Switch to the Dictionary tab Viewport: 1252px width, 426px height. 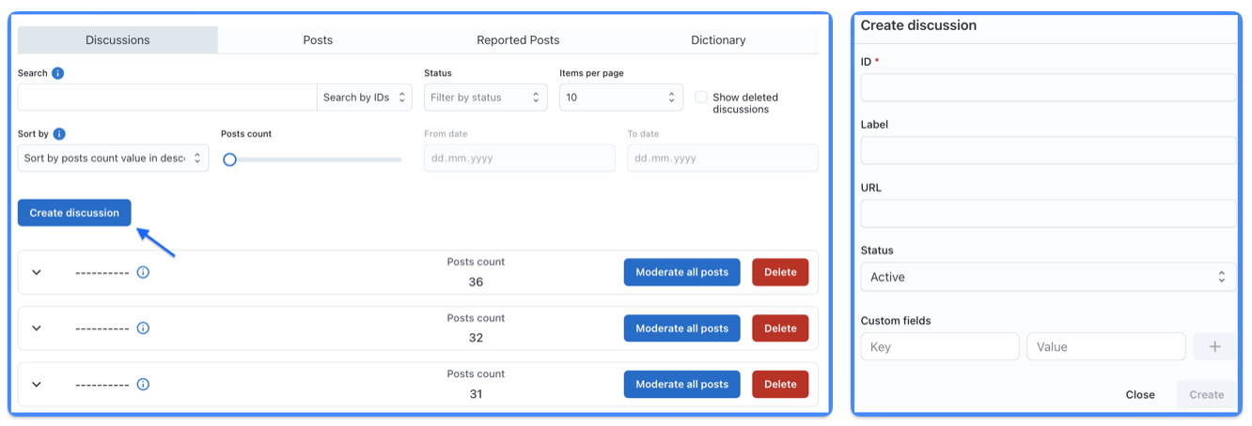point(718,40)
